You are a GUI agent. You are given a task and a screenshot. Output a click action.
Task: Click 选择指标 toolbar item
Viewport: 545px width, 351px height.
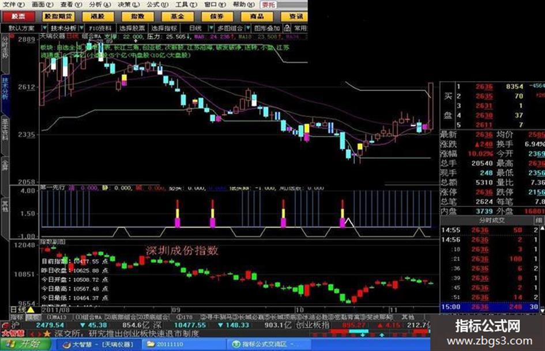click(164, 28)
